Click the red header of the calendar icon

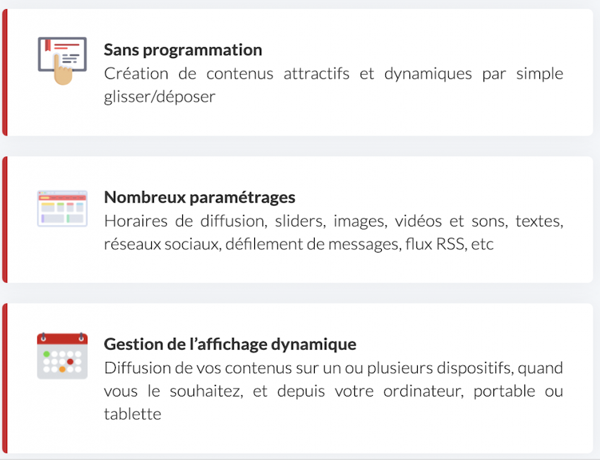62,339
